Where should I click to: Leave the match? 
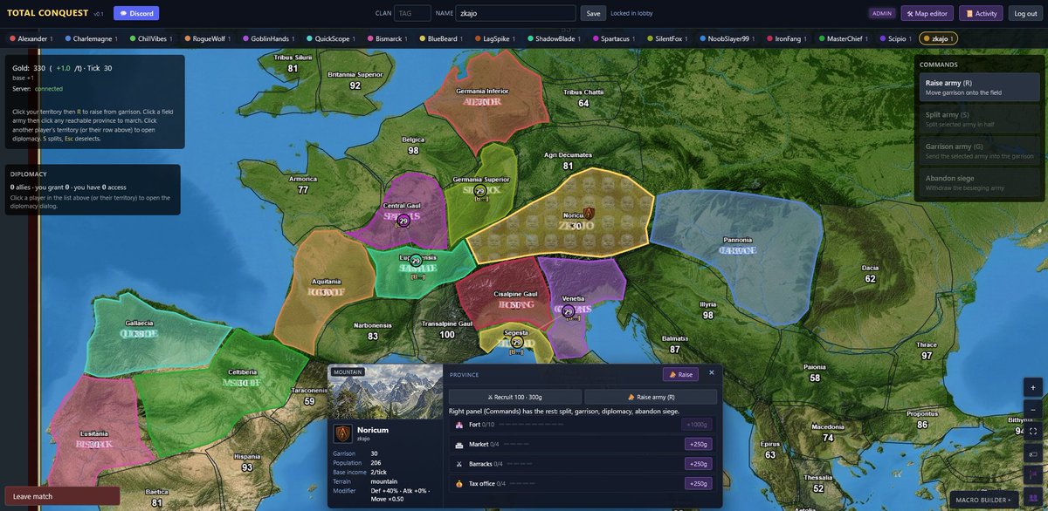click(62, 496)
